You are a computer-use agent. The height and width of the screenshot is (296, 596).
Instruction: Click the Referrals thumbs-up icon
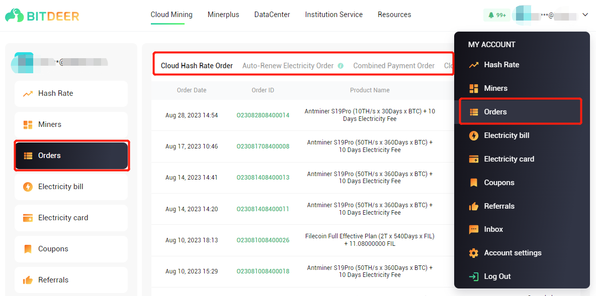click(29, 280)
